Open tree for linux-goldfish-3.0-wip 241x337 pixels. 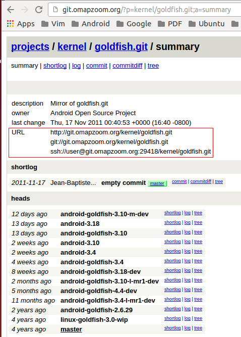tap(198, 318)
